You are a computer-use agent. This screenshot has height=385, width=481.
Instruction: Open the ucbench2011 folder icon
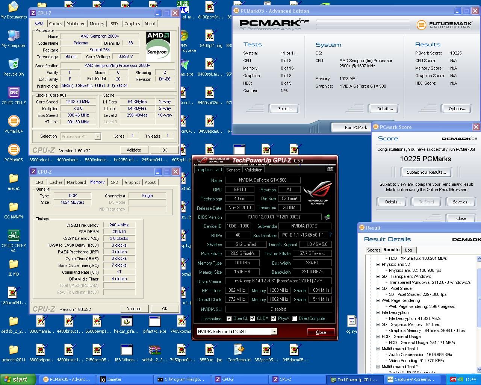(14, 352)
